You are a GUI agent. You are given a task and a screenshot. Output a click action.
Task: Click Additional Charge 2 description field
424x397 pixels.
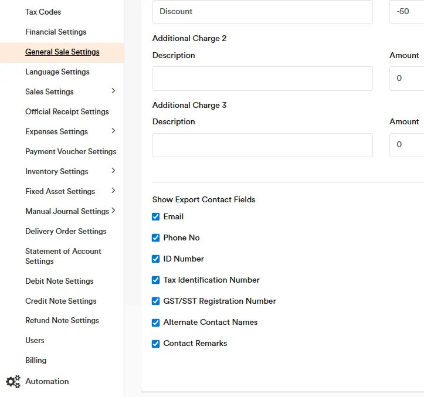[x=262, y=79]
